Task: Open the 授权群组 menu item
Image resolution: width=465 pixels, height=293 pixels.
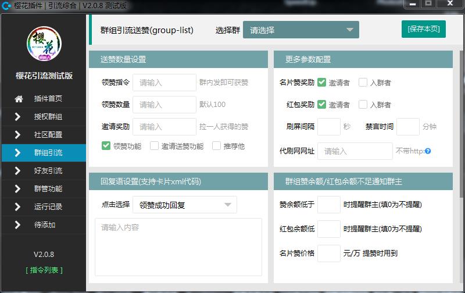Action: pos(44,117)
